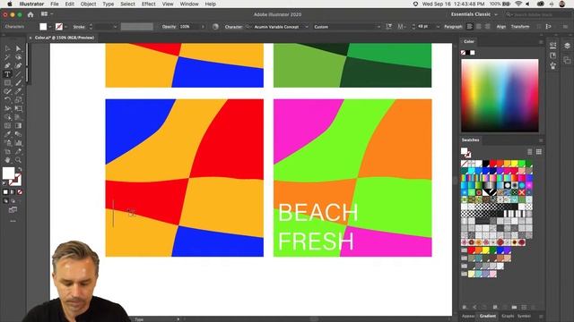Select the Hand tool
This screenshot has width=574, height=322.
click(7, 160)
